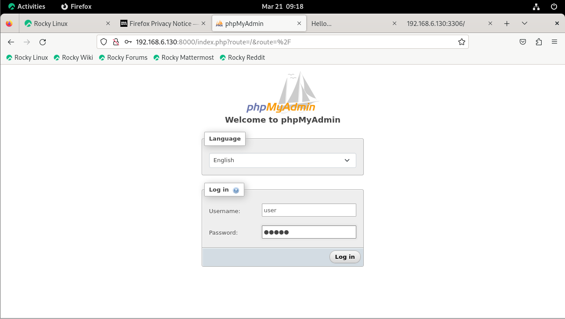Click the Username: label

(x=225, y=211)
